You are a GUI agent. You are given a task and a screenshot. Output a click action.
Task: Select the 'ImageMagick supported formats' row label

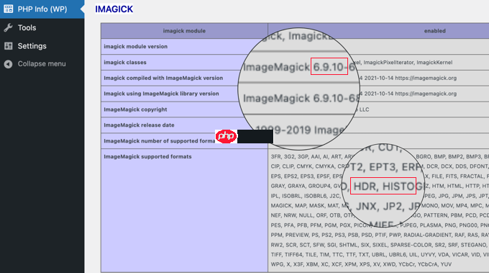point(148,157)
